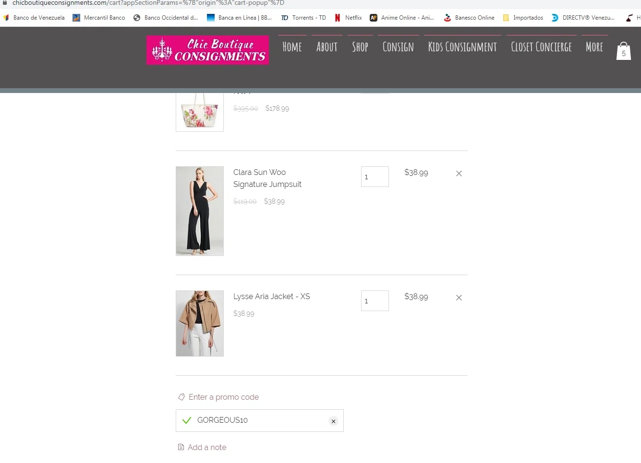641x463 pixels.
Task: Edit quantity for Clara Sun Woo Jumpsuit
Action: 375,177
